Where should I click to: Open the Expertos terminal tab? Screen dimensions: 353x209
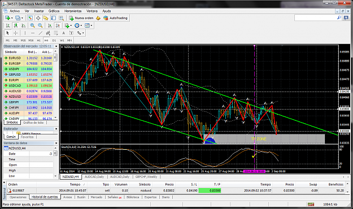[x=150, y=197]
